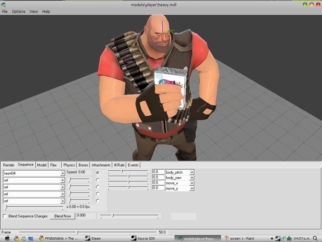The height and width of the screenshot is (242, 322).
Task: Select the second sequence layer radio button
Action: pos(98,180)
